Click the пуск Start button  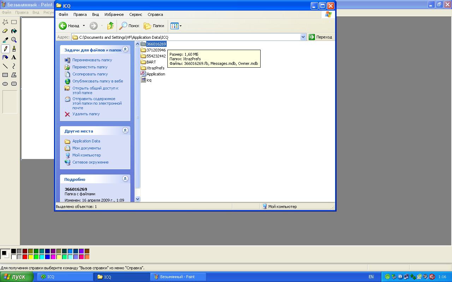[17, 277]
